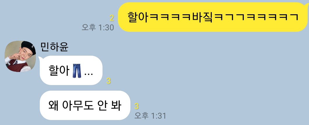Image resolution: width=309 pixels, height=125 pixels.
Task: Click the unread count 2 beside yellow bubble
Action: click(112, 18)
